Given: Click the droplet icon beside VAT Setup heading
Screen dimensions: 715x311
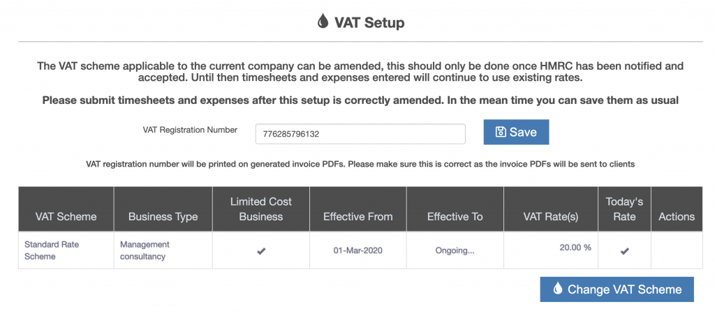Looking at the screenshot, I should tap(323, 22).
